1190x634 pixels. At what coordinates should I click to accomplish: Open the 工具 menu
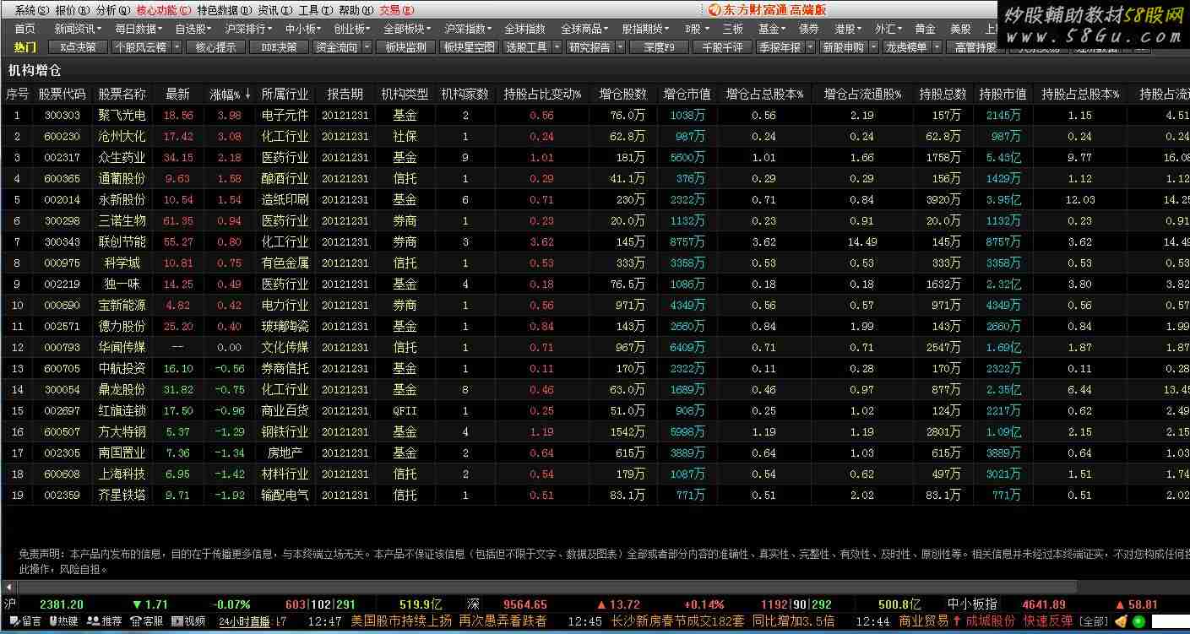coord(315,10)
